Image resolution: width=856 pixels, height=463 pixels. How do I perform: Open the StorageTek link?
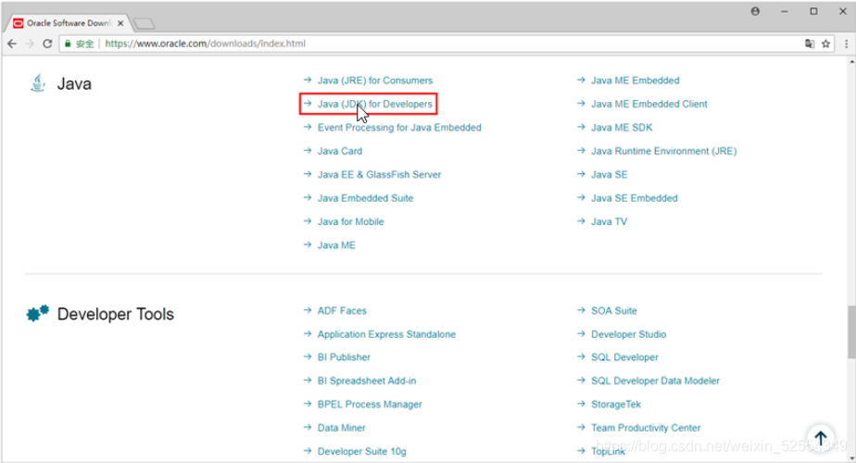[x=616, y=404]
